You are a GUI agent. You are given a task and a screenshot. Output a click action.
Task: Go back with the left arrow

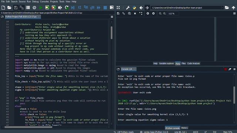141,7
